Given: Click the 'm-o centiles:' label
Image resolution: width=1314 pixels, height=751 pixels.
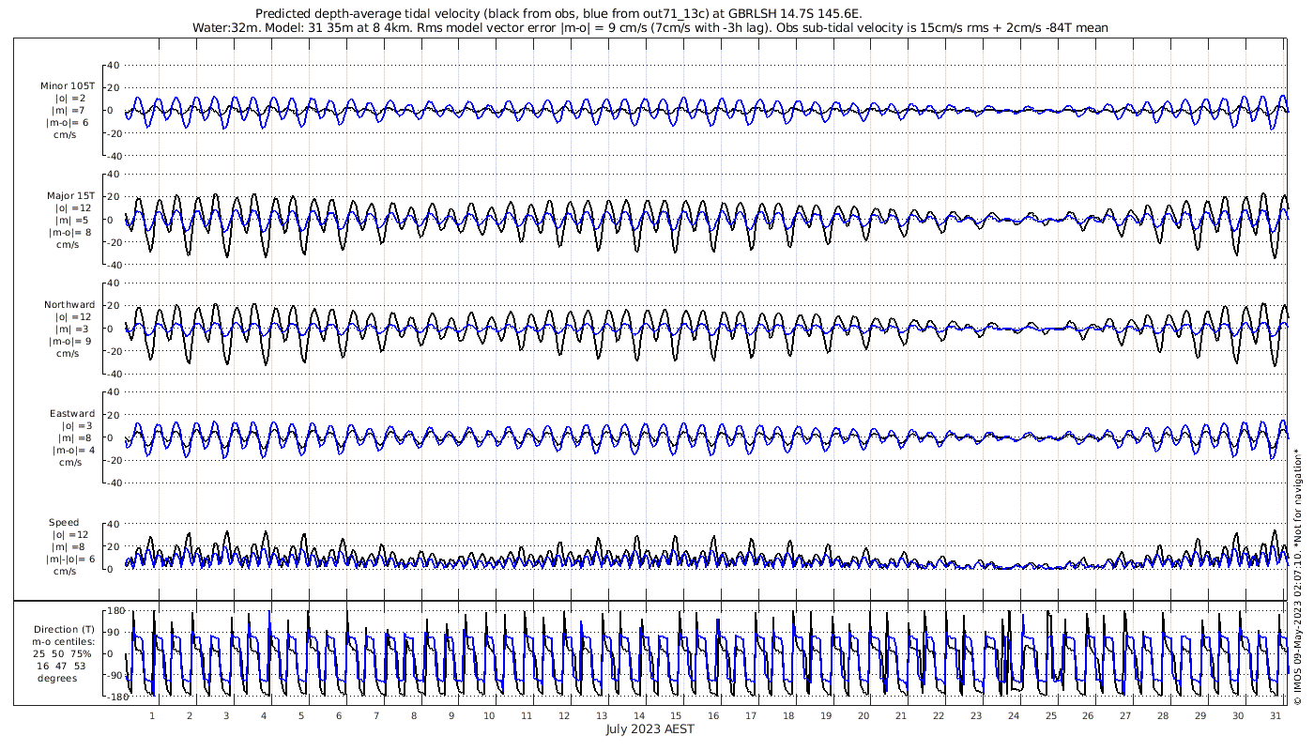Looking at the screenshot, I should [64, 641].
